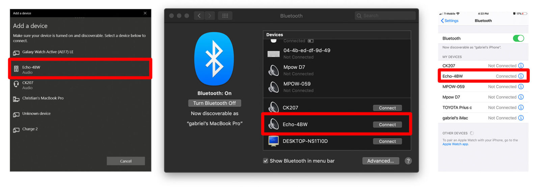Click the Galaxy Watch device icon
The image size is (540, 187).
(16, 53)
